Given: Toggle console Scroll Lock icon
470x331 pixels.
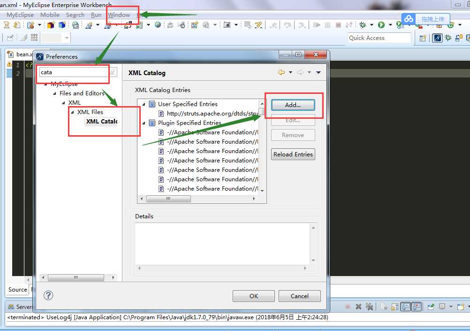Looking at the screenshot, I should tap(395, 307).
